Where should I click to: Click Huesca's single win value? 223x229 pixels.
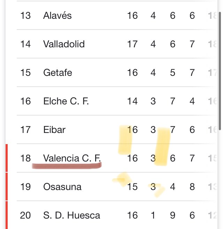[153, 215]
